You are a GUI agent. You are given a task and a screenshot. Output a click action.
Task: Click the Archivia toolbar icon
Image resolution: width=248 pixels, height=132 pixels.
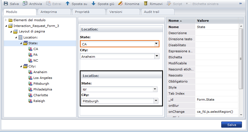pyautogui.click(x=25, y=4)
